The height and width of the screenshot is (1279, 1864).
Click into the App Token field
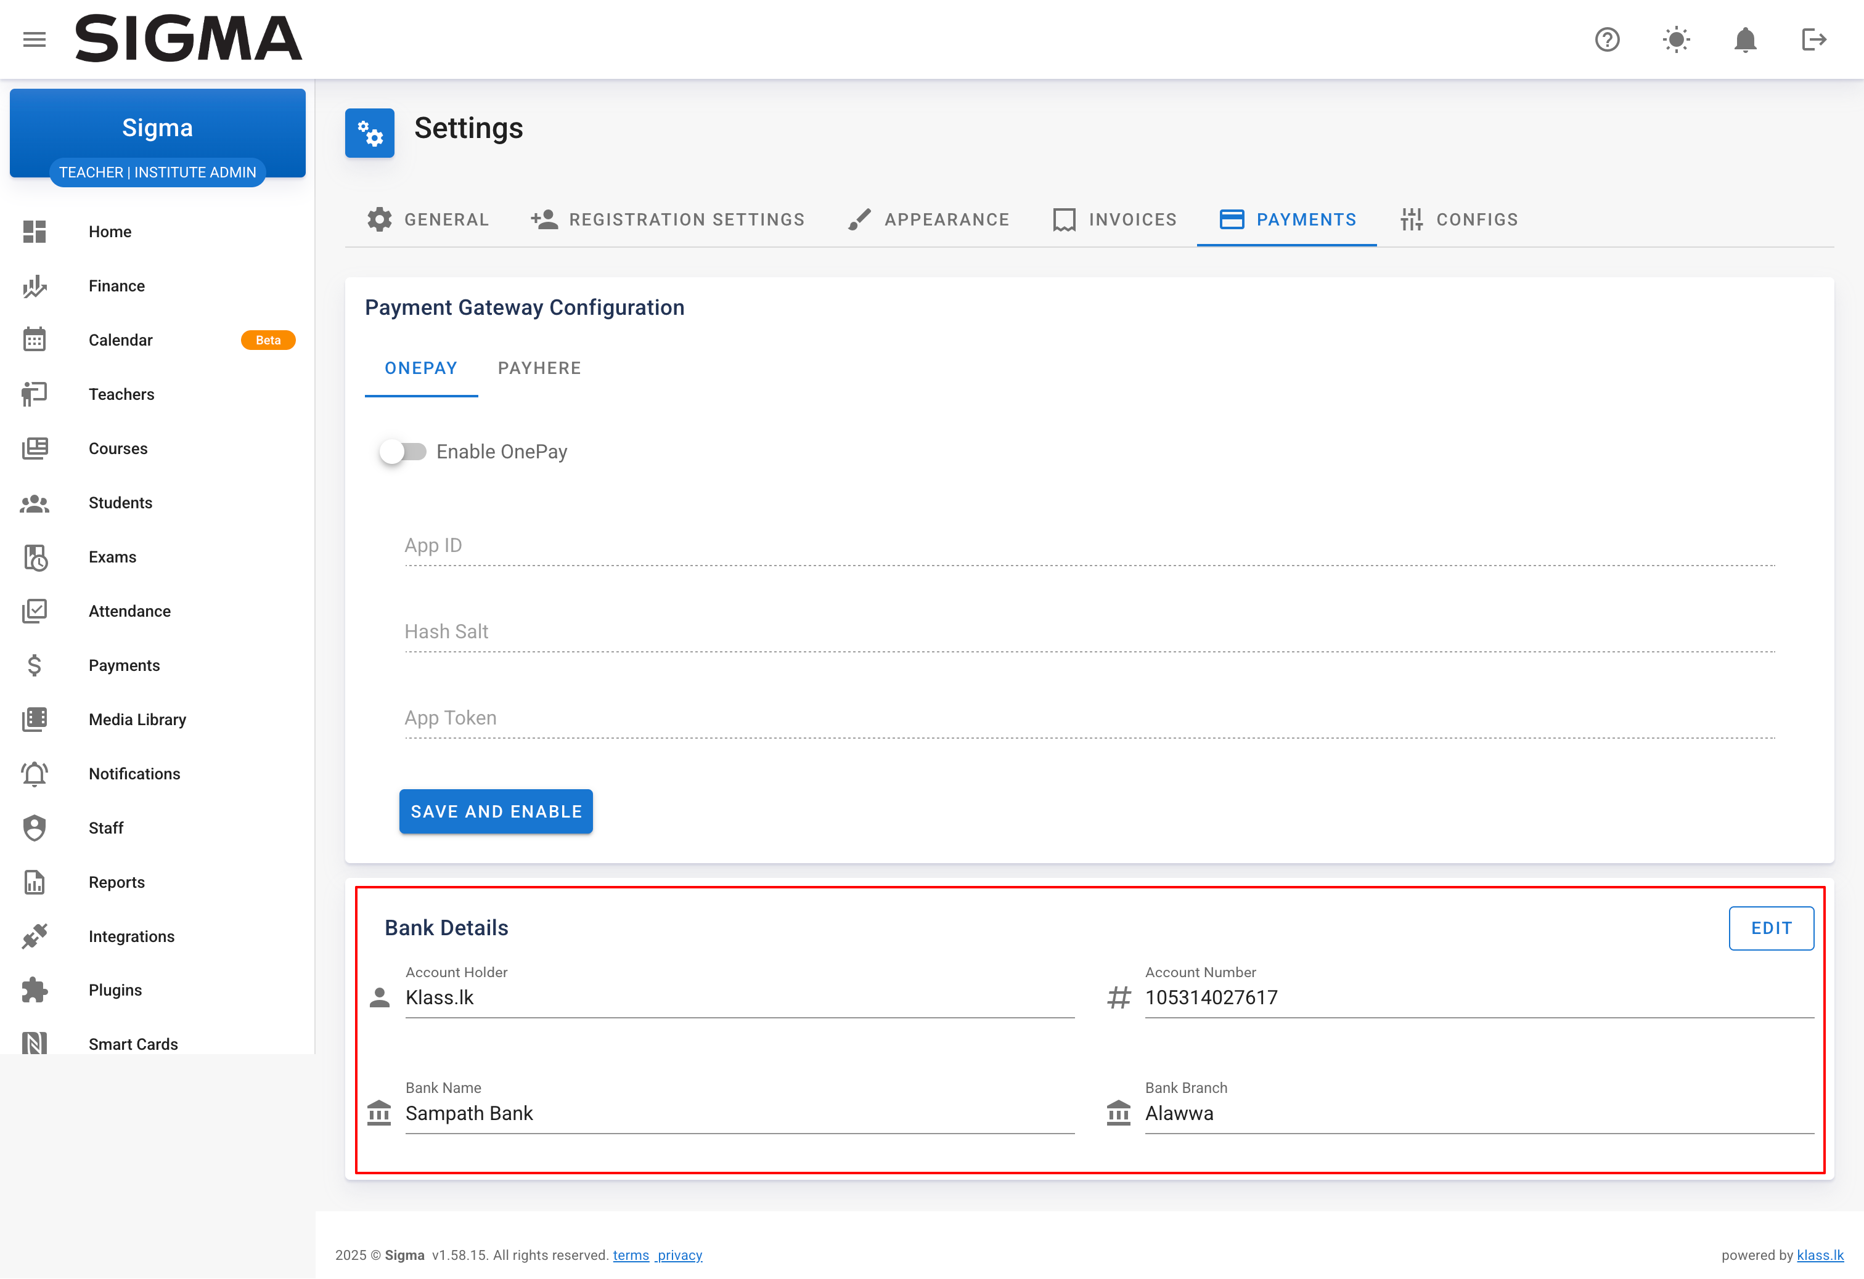(x=1089, y=718)
